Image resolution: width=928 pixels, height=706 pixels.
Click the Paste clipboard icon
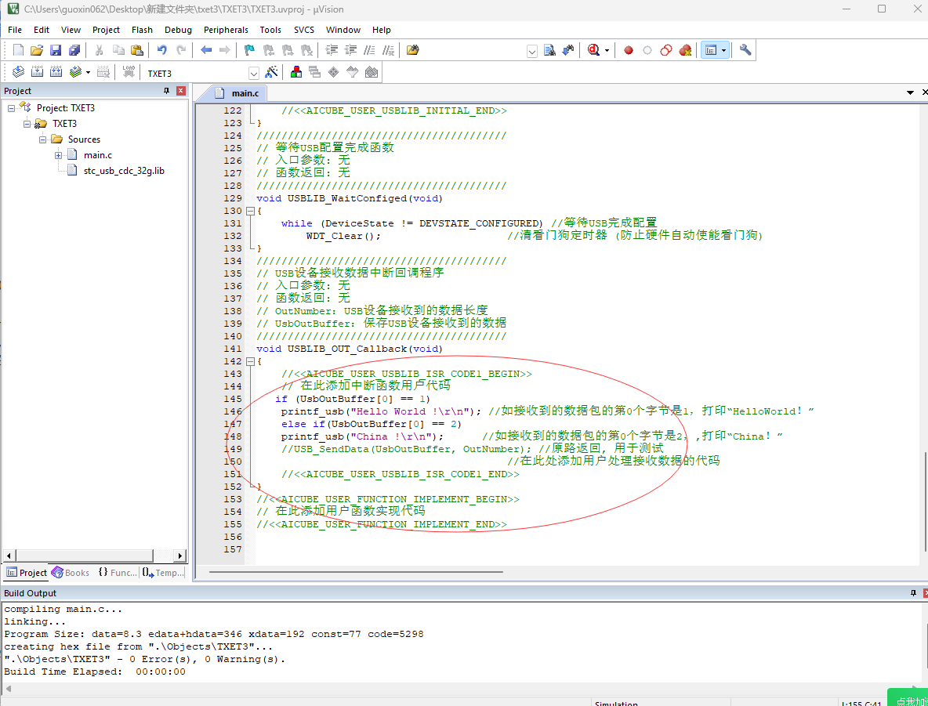pyautogui.click(x=136, y=50)
